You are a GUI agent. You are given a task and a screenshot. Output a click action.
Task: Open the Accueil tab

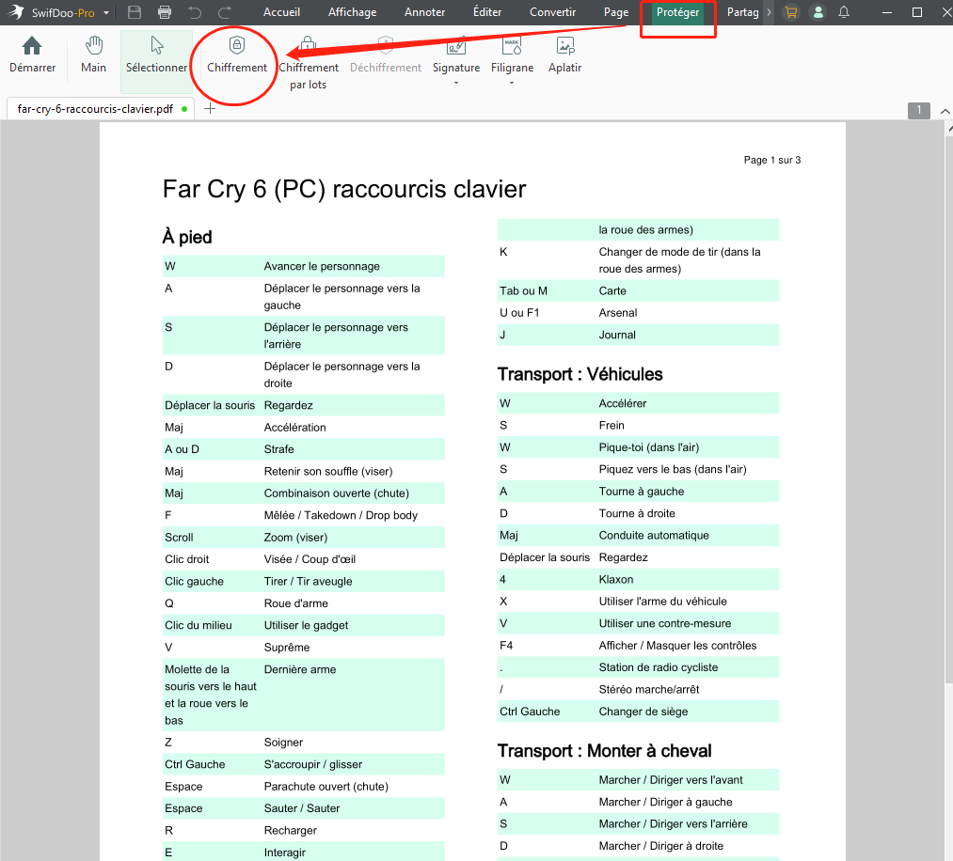[281, 12]
